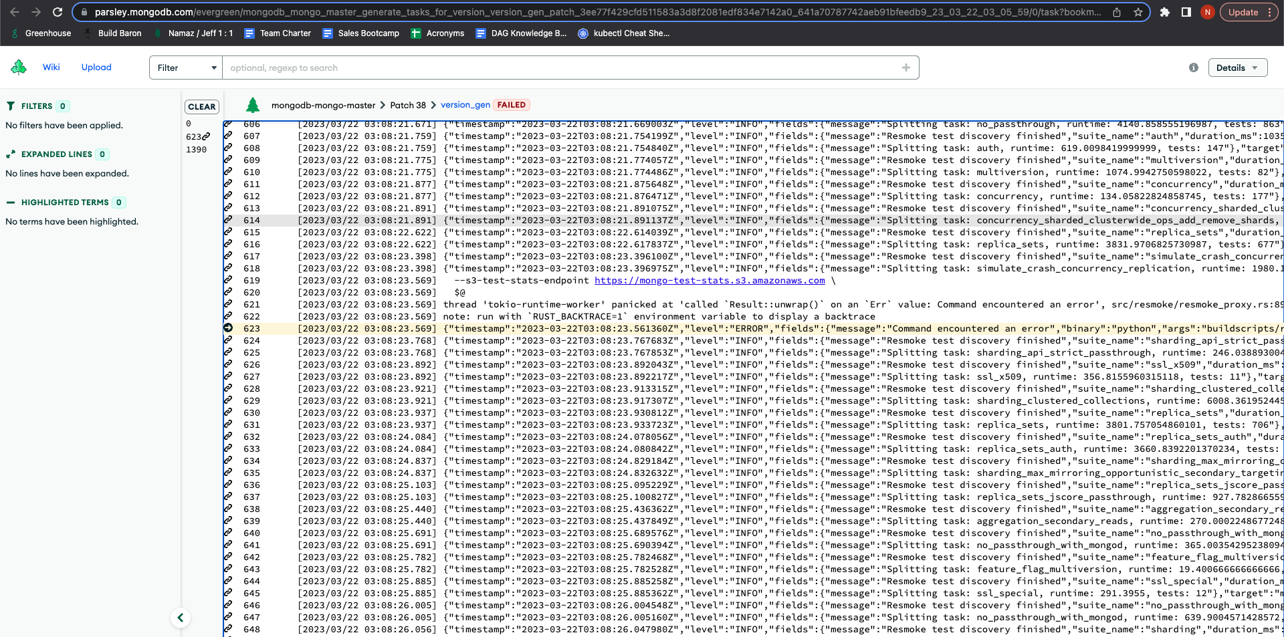Viewport: 1284px width, 637px height.
Task: Click the plus icon inside the search bar
Action: (x=906, y=68)
